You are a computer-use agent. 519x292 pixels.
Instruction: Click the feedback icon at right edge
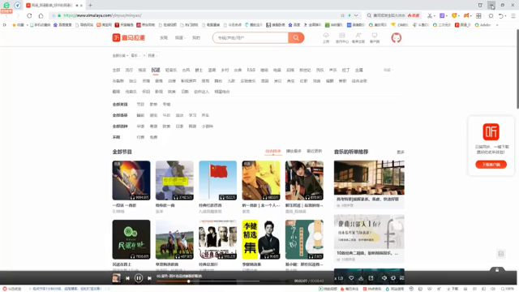tap(501, 254)
